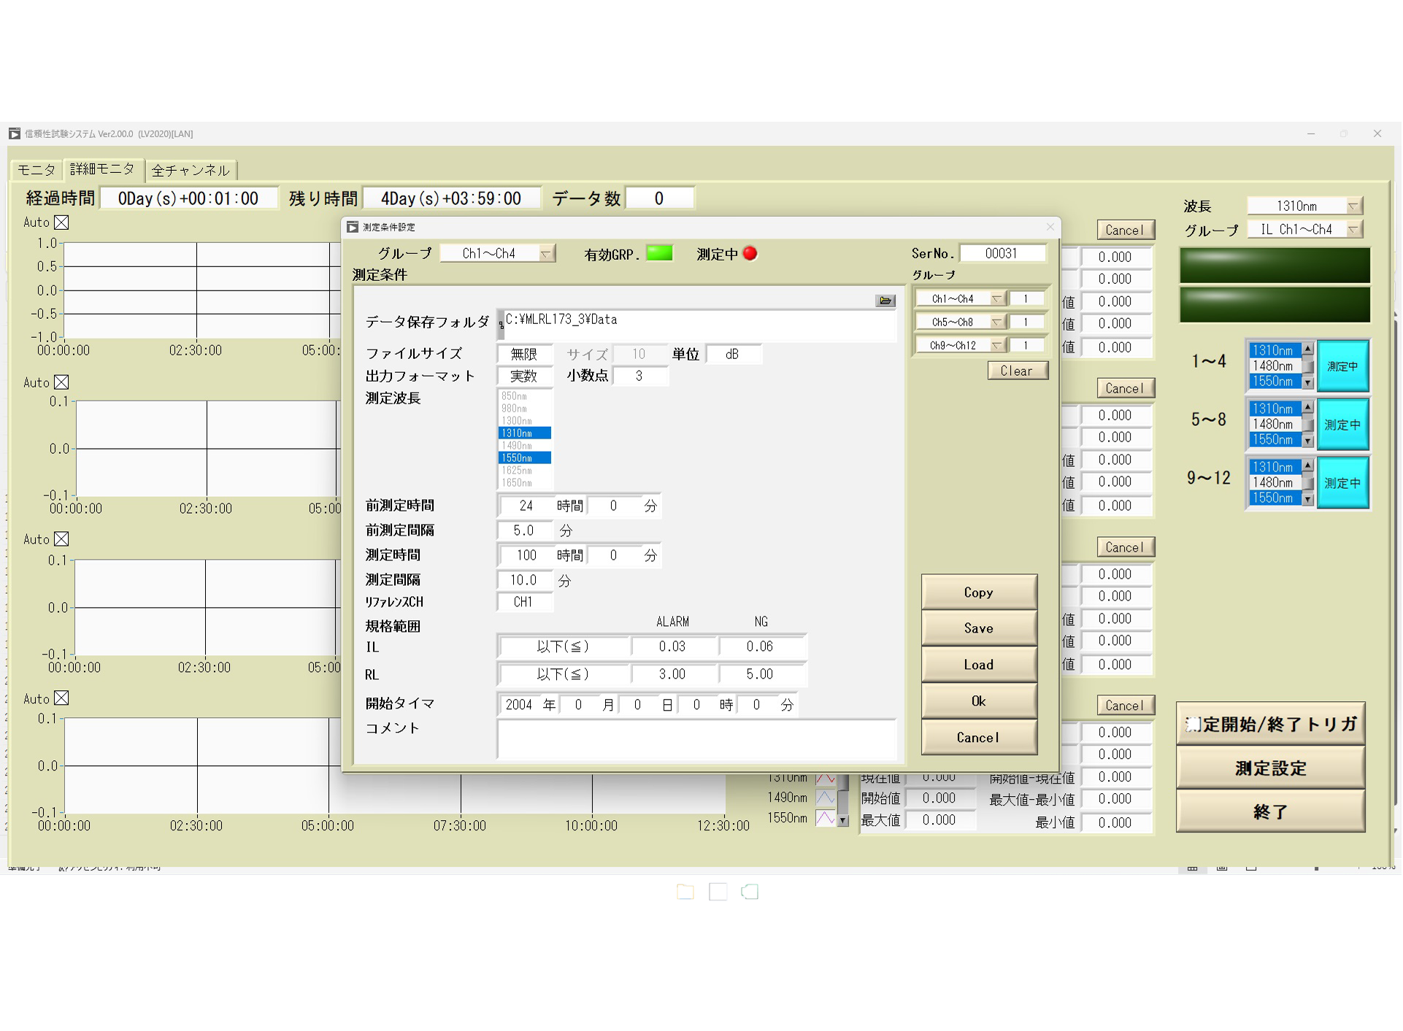The image size is (1403, 1031).
Task: Toggle the green 有効GRP indicator
Action: (x=659, y=253)
